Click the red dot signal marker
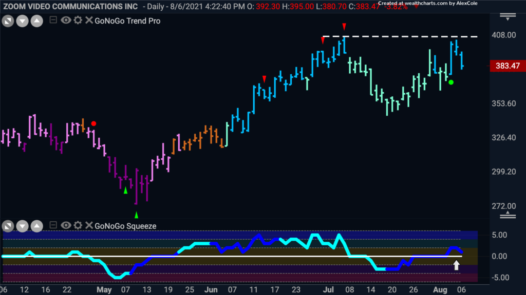Screen dimensions: 526x295 [x=93, y=124]
